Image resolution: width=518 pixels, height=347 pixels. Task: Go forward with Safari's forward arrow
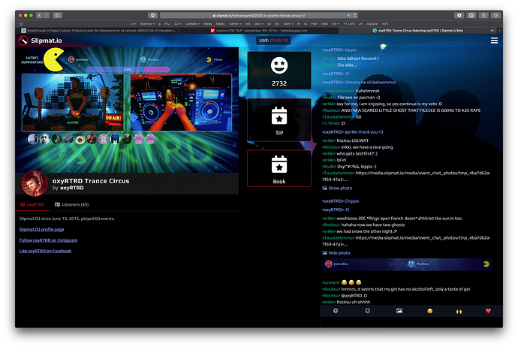[47, 15]
